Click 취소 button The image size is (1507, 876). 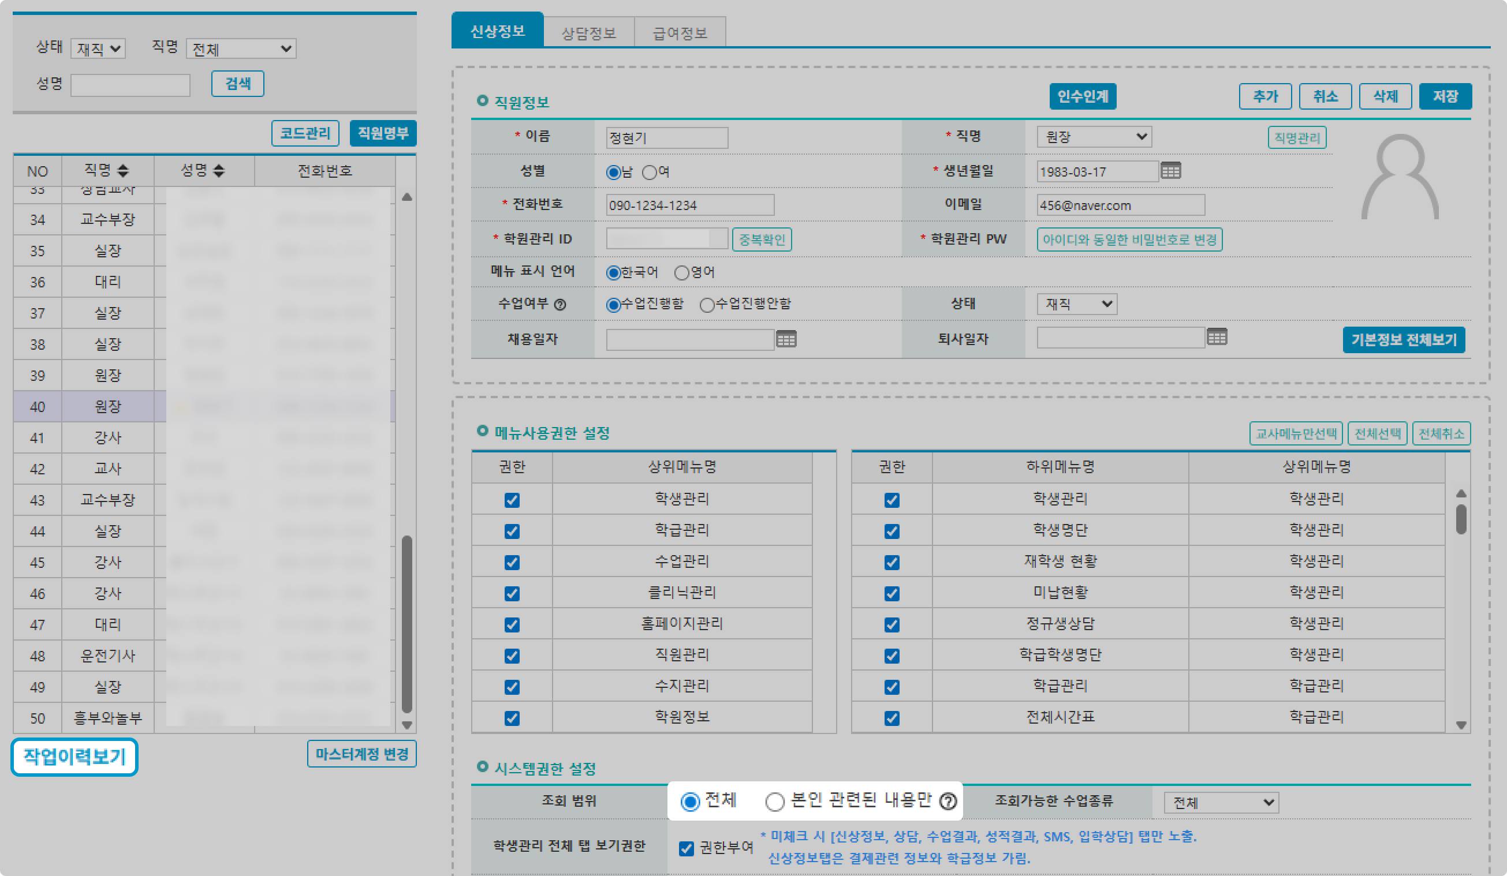click(1325, 96)
